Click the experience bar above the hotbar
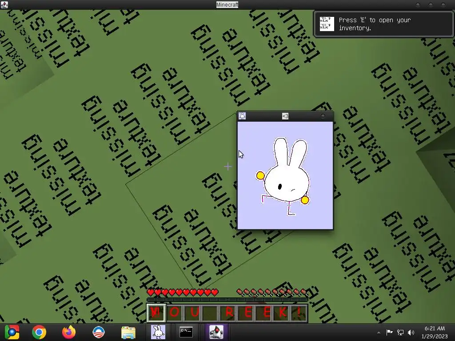Viewport: 455px width, 341px height. point(227,300)
